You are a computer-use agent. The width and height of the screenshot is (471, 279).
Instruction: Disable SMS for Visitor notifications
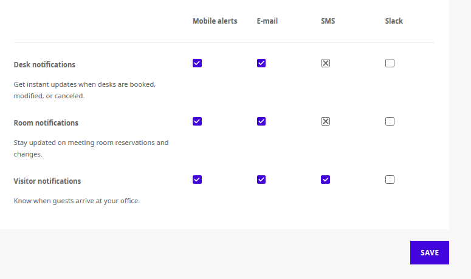[325, 180]
